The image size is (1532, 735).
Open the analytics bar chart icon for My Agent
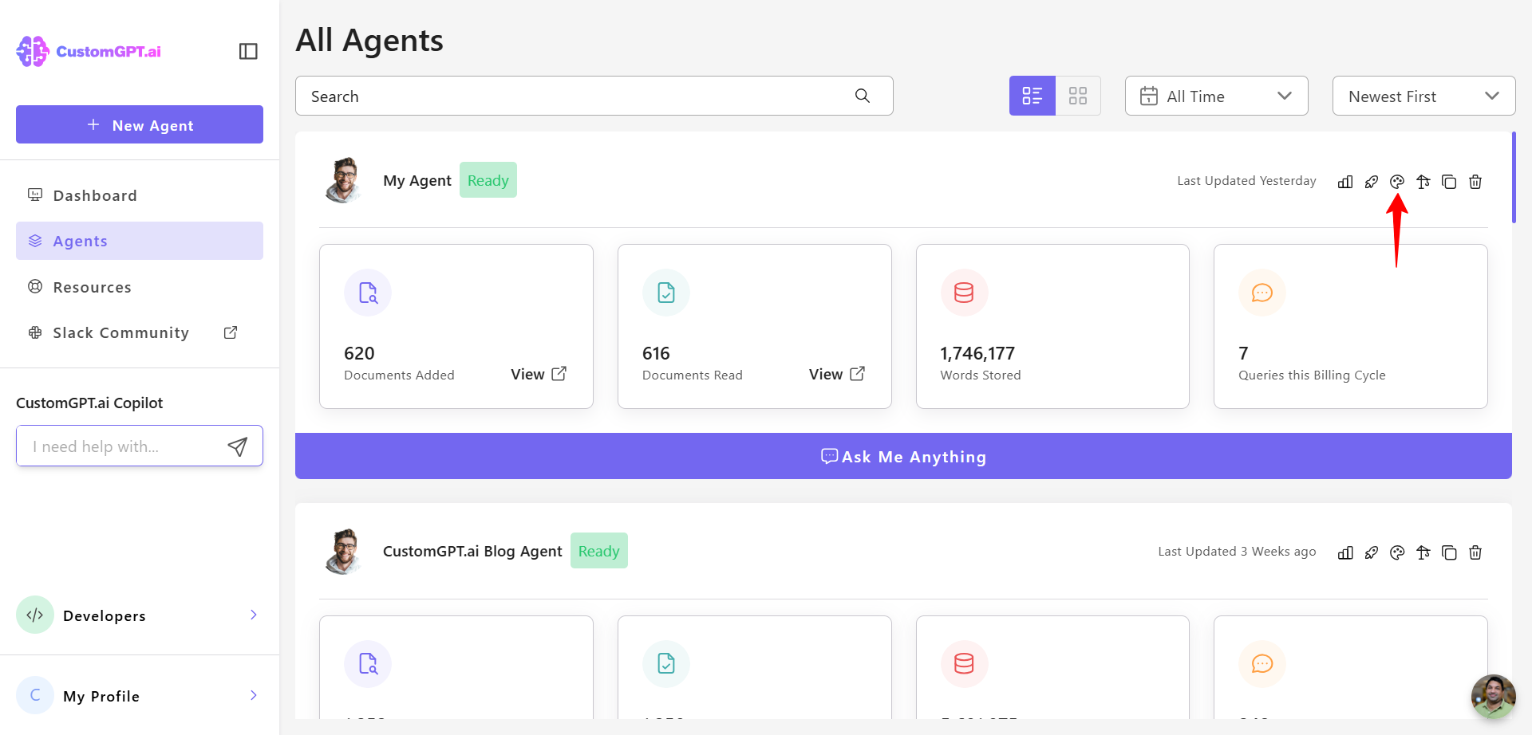1345,182
